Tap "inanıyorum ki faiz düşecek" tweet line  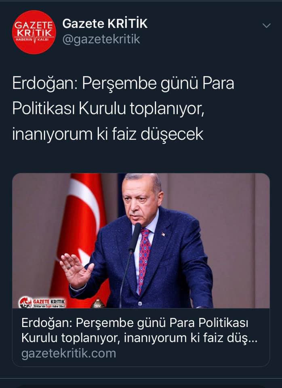(x=108, y=134)
